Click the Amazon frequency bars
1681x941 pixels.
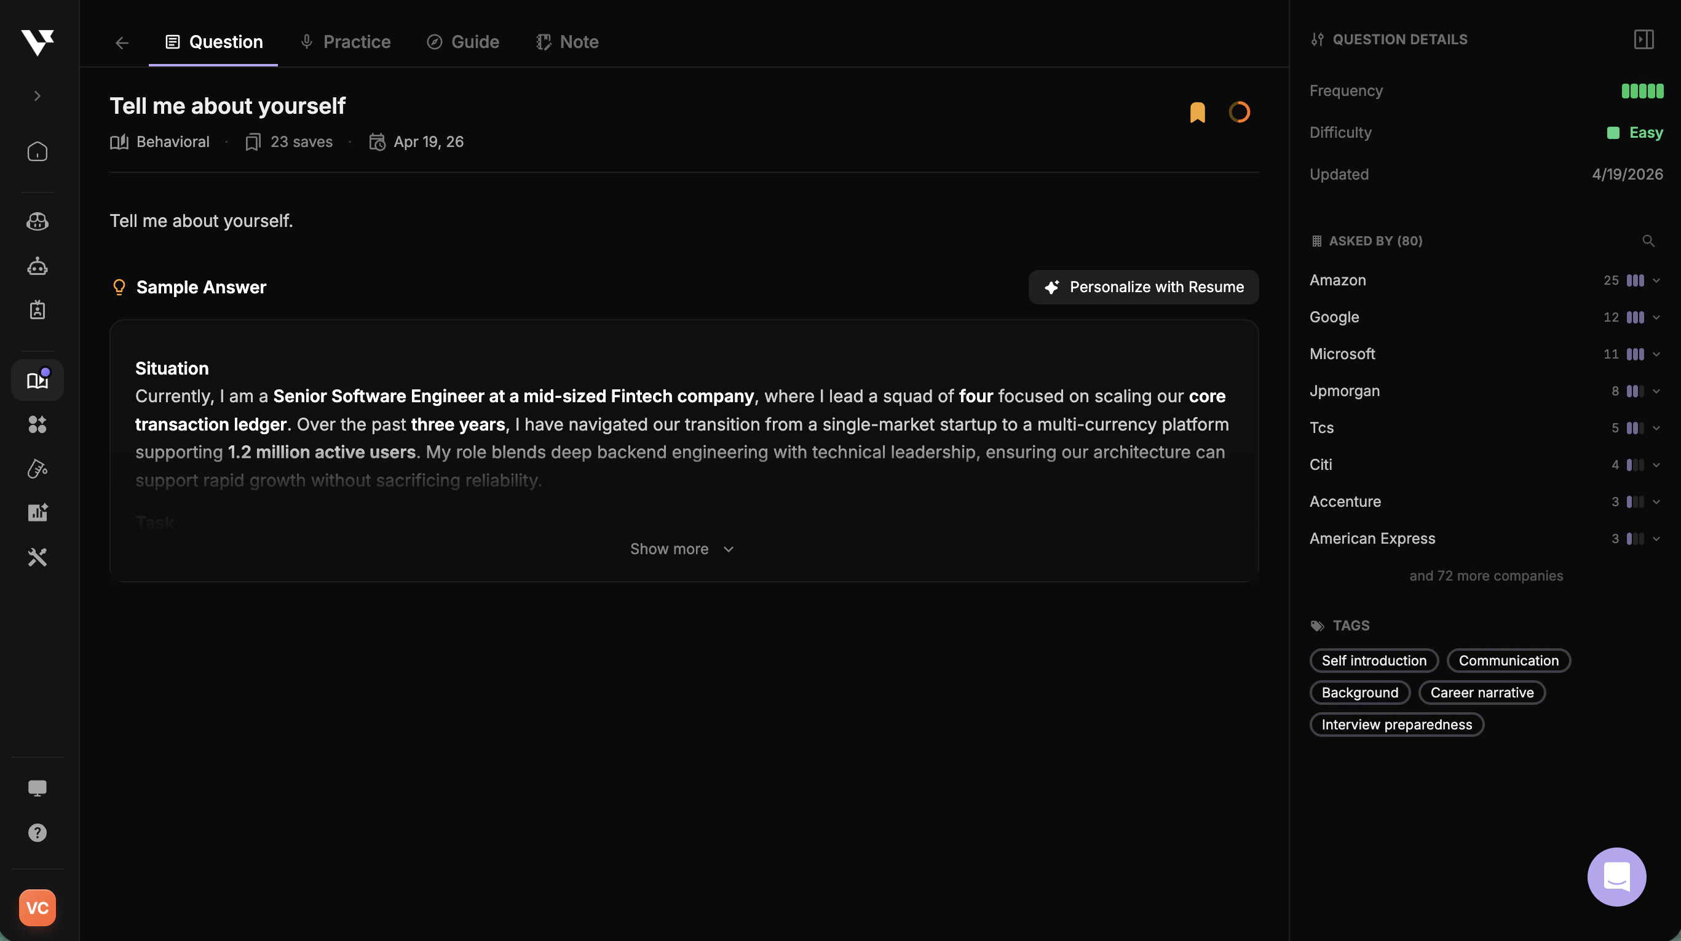click(1636, 280)
